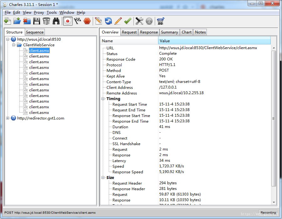Image resolution: width=282 pixels, height=219 pixels.
Task: Click the overview scrollbar down arrow
Action: 274,202
